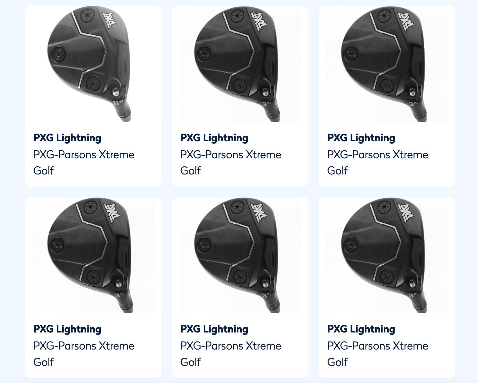478x383 pixels.
Task: Click the PXG-Parsons Xtreme Golf text in the bottom-left card
Action: point(84,354)
